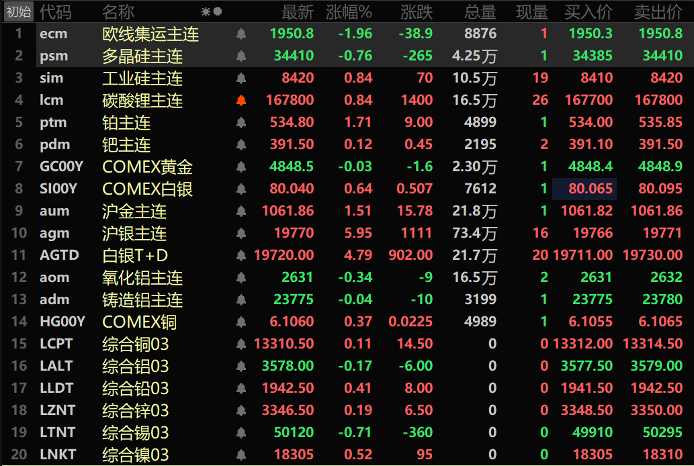Select the ptm contract code

[53, 123]
